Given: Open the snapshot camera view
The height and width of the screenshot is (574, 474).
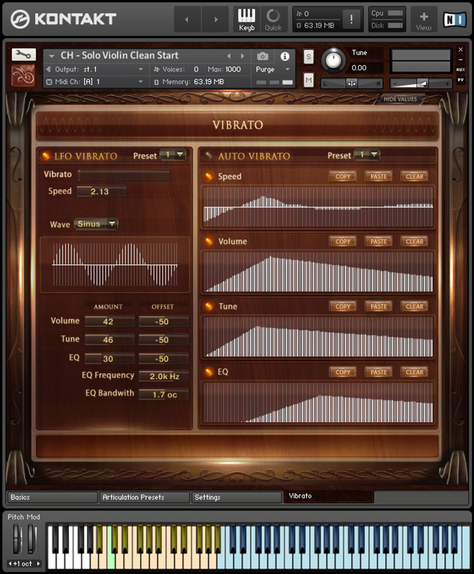Looking at the screenshot, I should point(262,56).
